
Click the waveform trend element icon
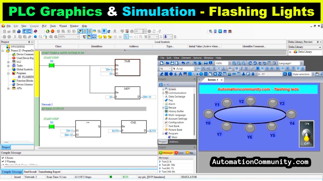coord(220,74)
